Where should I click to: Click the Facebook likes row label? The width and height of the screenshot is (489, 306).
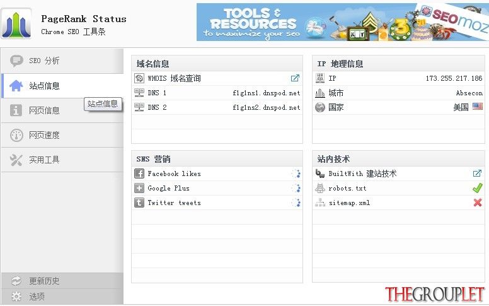(174, 174)
